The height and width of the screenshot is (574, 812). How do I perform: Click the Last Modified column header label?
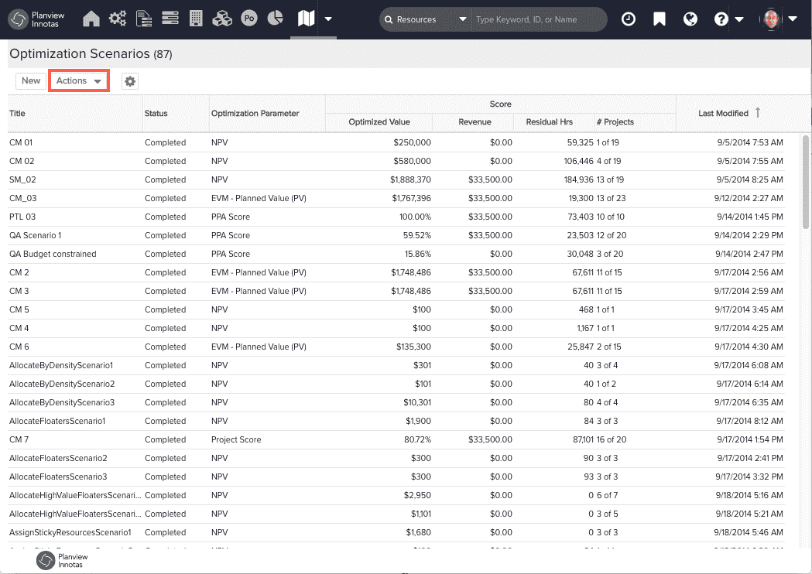tap(723, 114)
